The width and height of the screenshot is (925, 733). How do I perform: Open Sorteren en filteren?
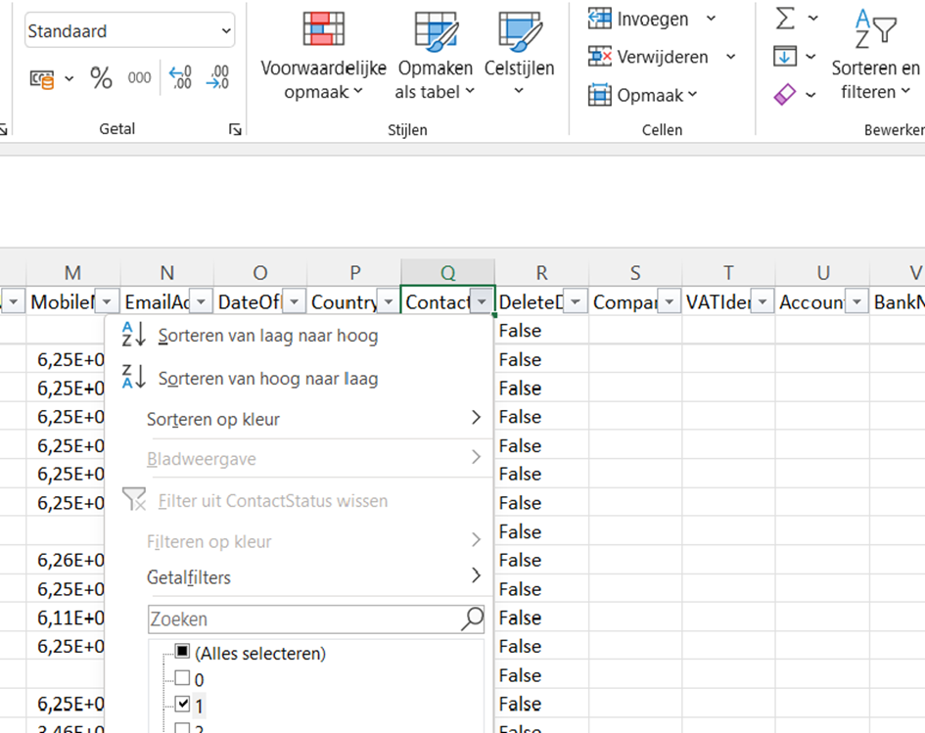(x=875, y=56)
